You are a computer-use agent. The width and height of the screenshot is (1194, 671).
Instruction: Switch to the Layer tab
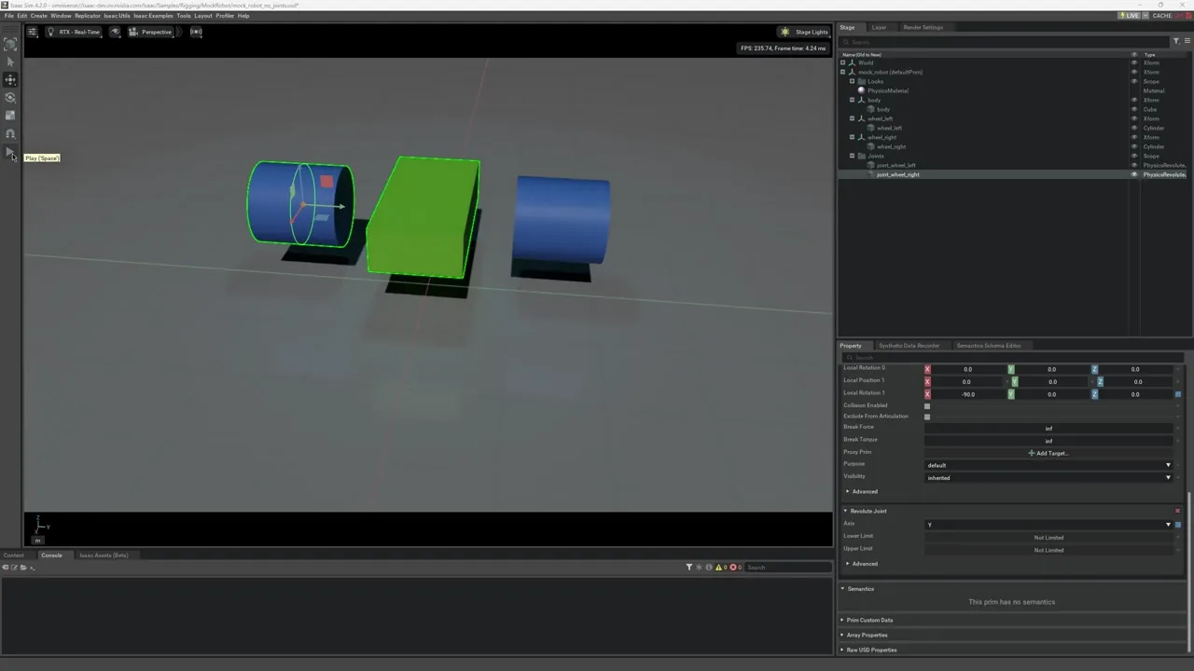pos(879,27)
